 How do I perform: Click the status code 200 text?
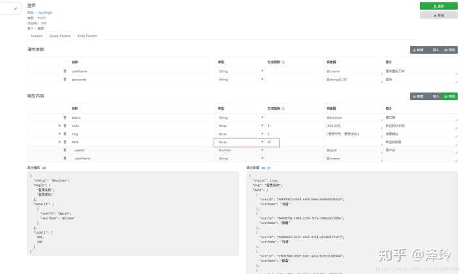pyautogui.click(x=44, y=23)
